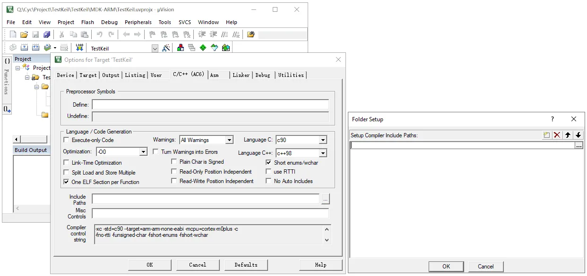
Task: Click Cancel in the Folder Setup dialog
Action: pos(485,267)
